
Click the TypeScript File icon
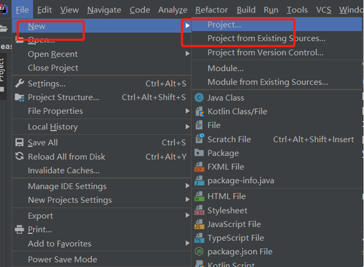coord(199,238)
